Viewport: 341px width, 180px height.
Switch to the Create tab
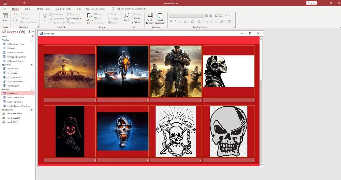click(27, 9)
